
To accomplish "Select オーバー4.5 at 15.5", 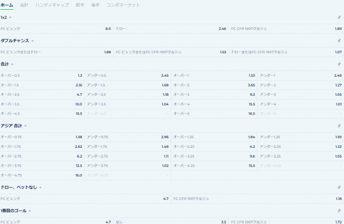I will click(x=42, y=114).
